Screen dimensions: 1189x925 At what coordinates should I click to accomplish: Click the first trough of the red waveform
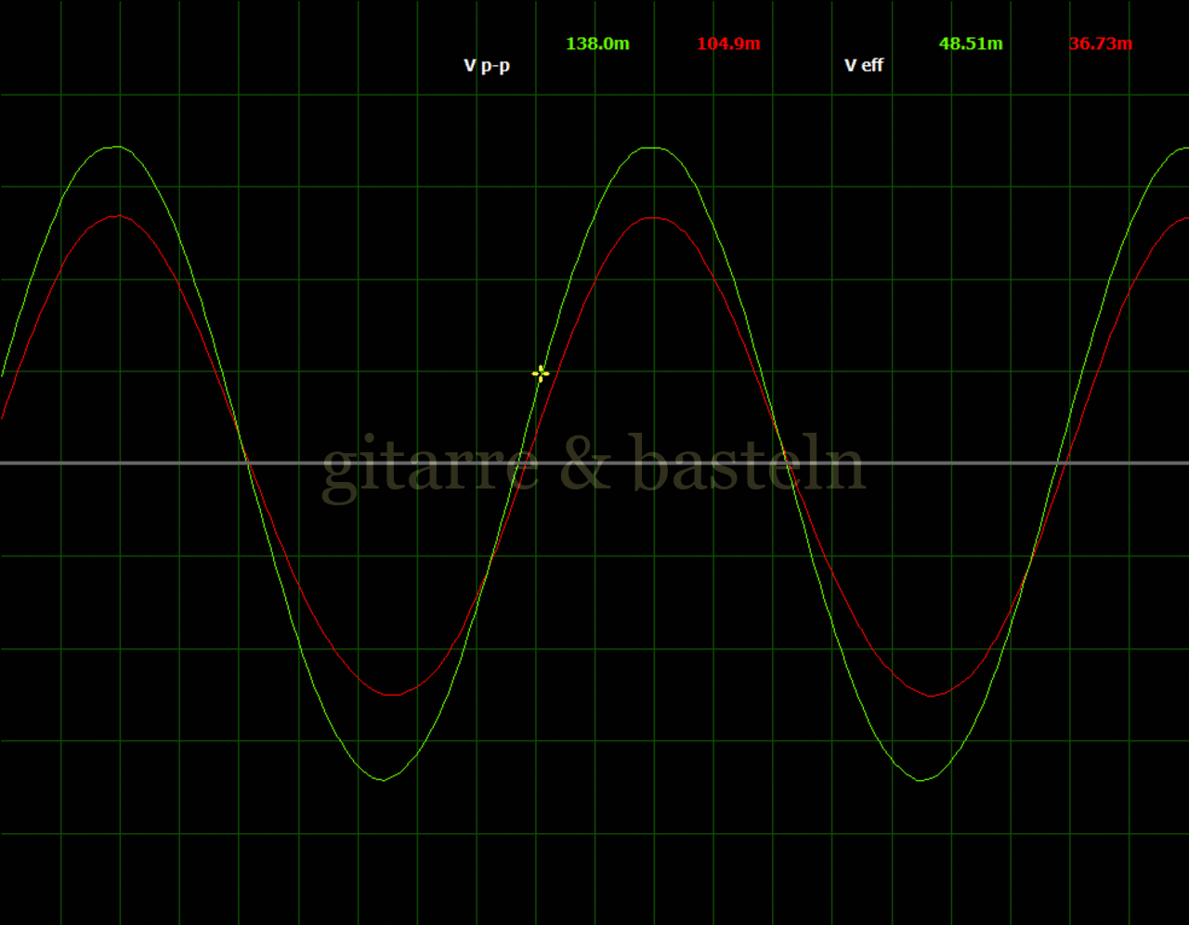coord(392,694)
